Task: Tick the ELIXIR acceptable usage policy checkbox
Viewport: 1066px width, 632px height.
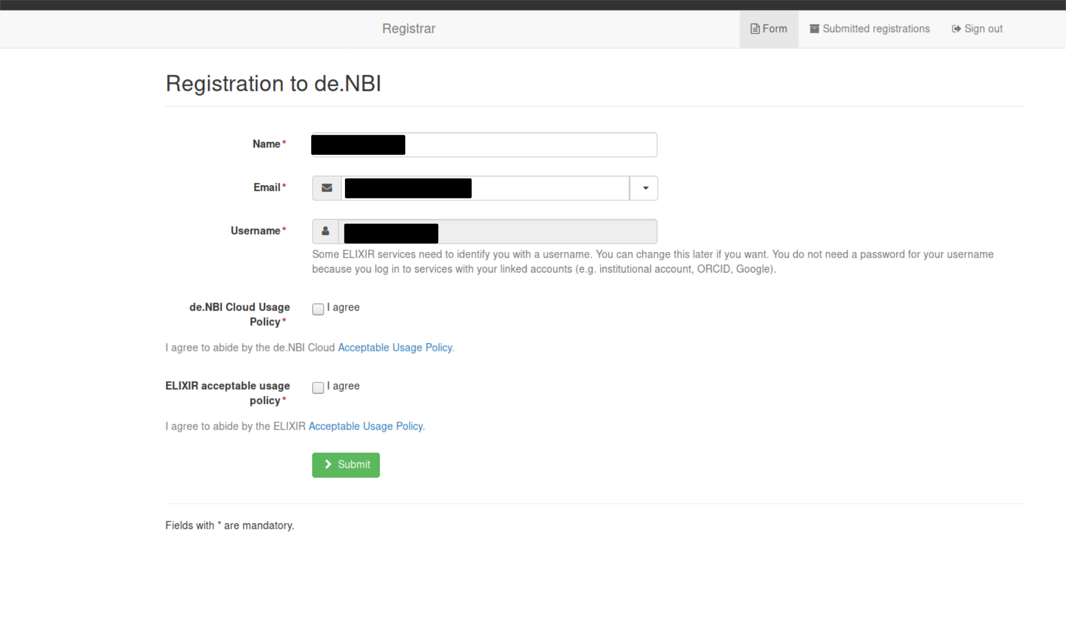Action: tap(318, 388)
